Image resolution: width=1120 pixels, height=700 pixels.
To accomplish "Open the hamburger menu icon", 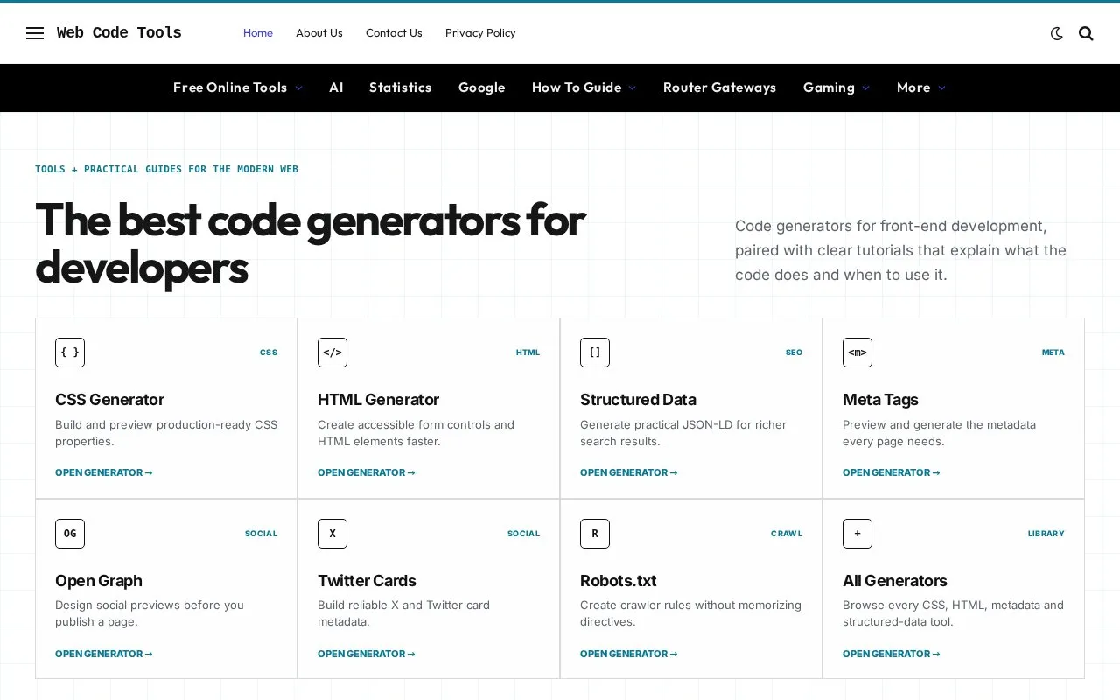I will [35, 33].
